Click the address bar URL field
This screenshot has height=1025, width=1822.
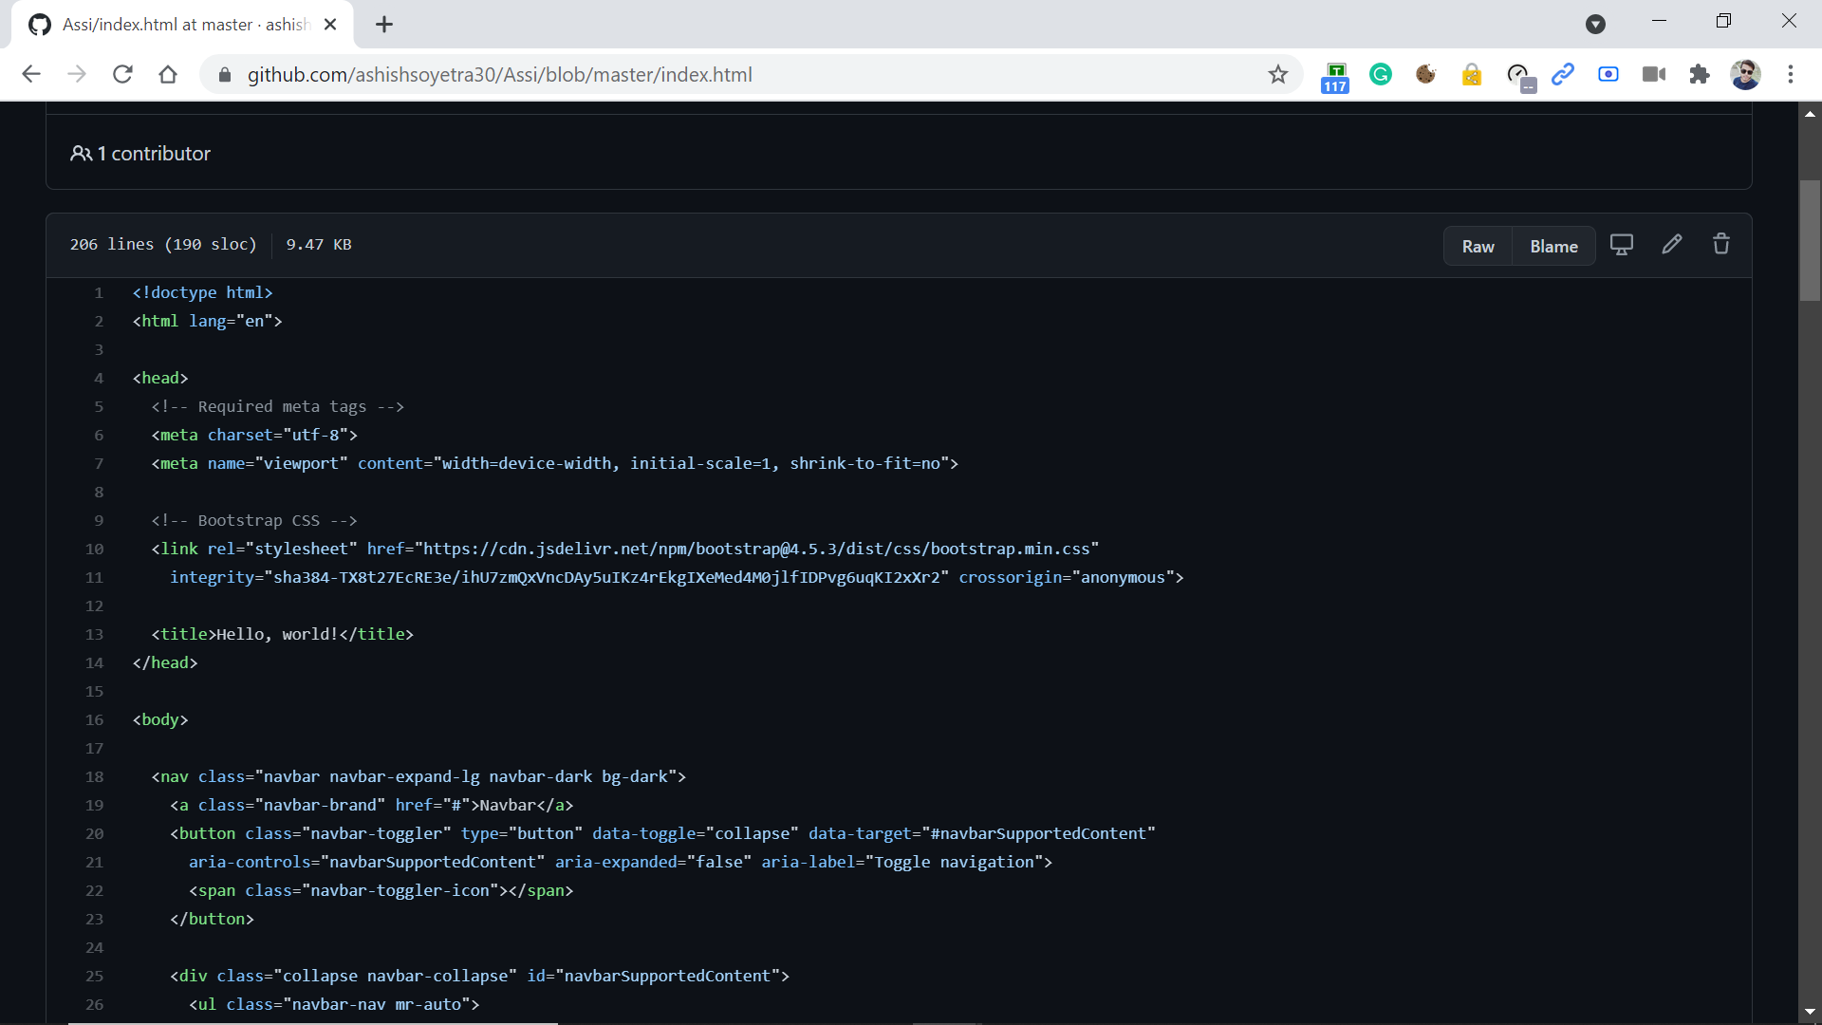click(740, 75)
